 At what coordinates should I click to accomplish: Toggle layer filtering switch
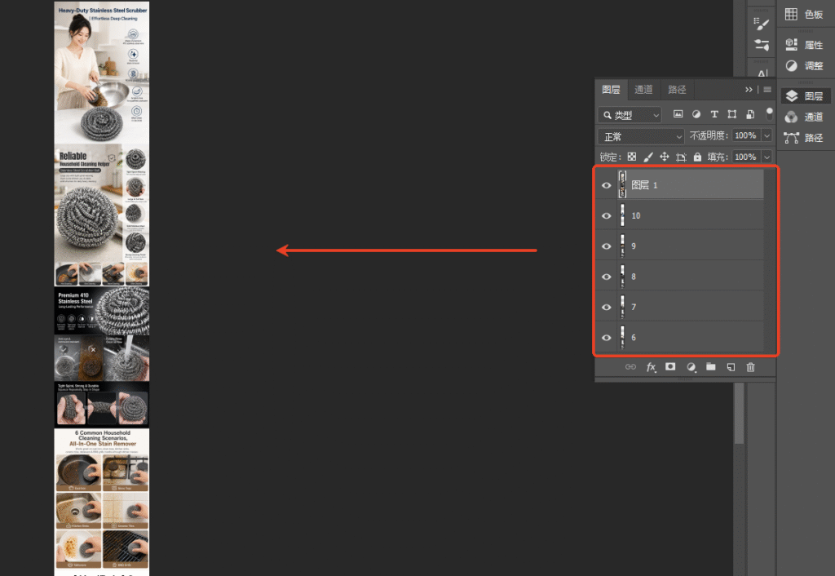click(769, 113)
